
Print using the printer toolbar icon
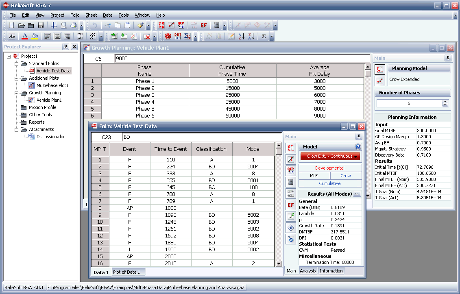(73, 25)
